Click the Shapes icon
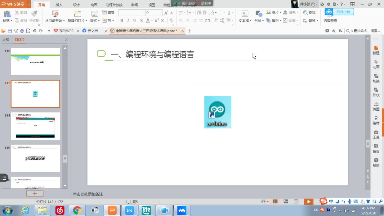Screen dimensions: 384x216 pyautogui.click(x=259, y=13)
